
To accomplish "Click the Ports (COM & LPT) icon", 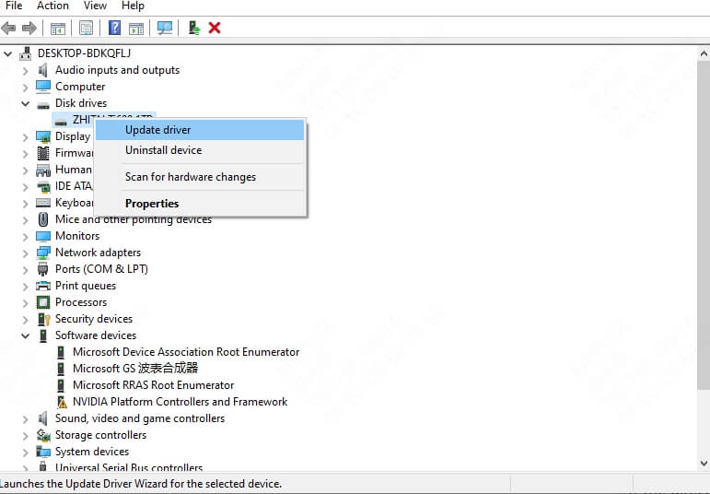I will (x=43, y=269).
